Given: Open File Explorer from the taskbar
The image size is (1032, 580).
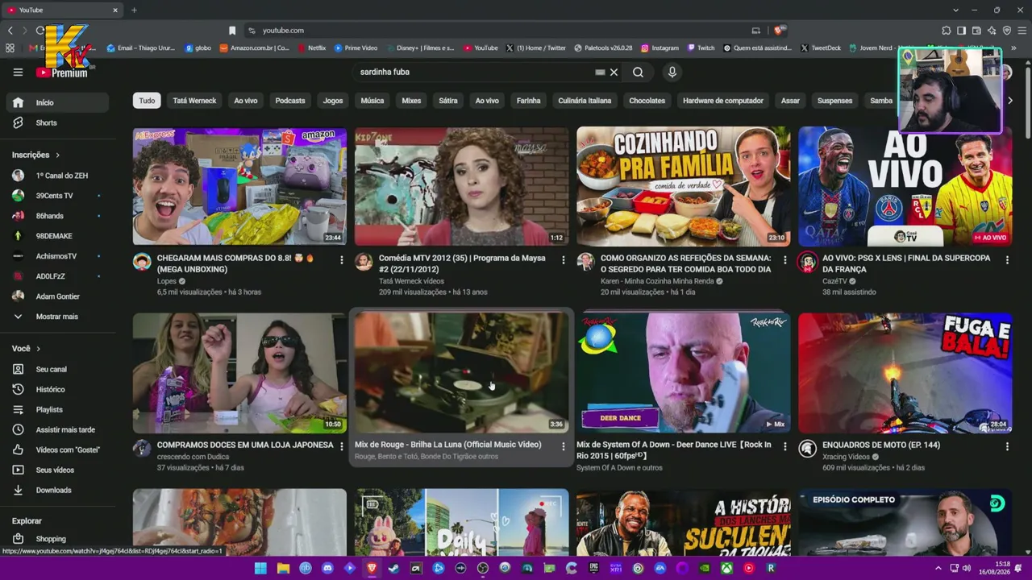Looking at the screenshot, I should click(283, 568).
